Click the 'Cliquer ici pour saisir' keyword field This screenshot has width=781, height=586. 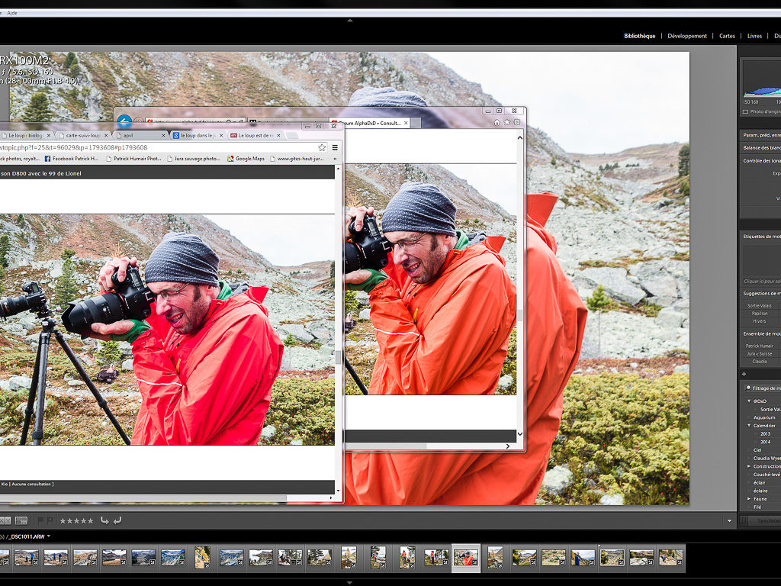tap(762, 282)
